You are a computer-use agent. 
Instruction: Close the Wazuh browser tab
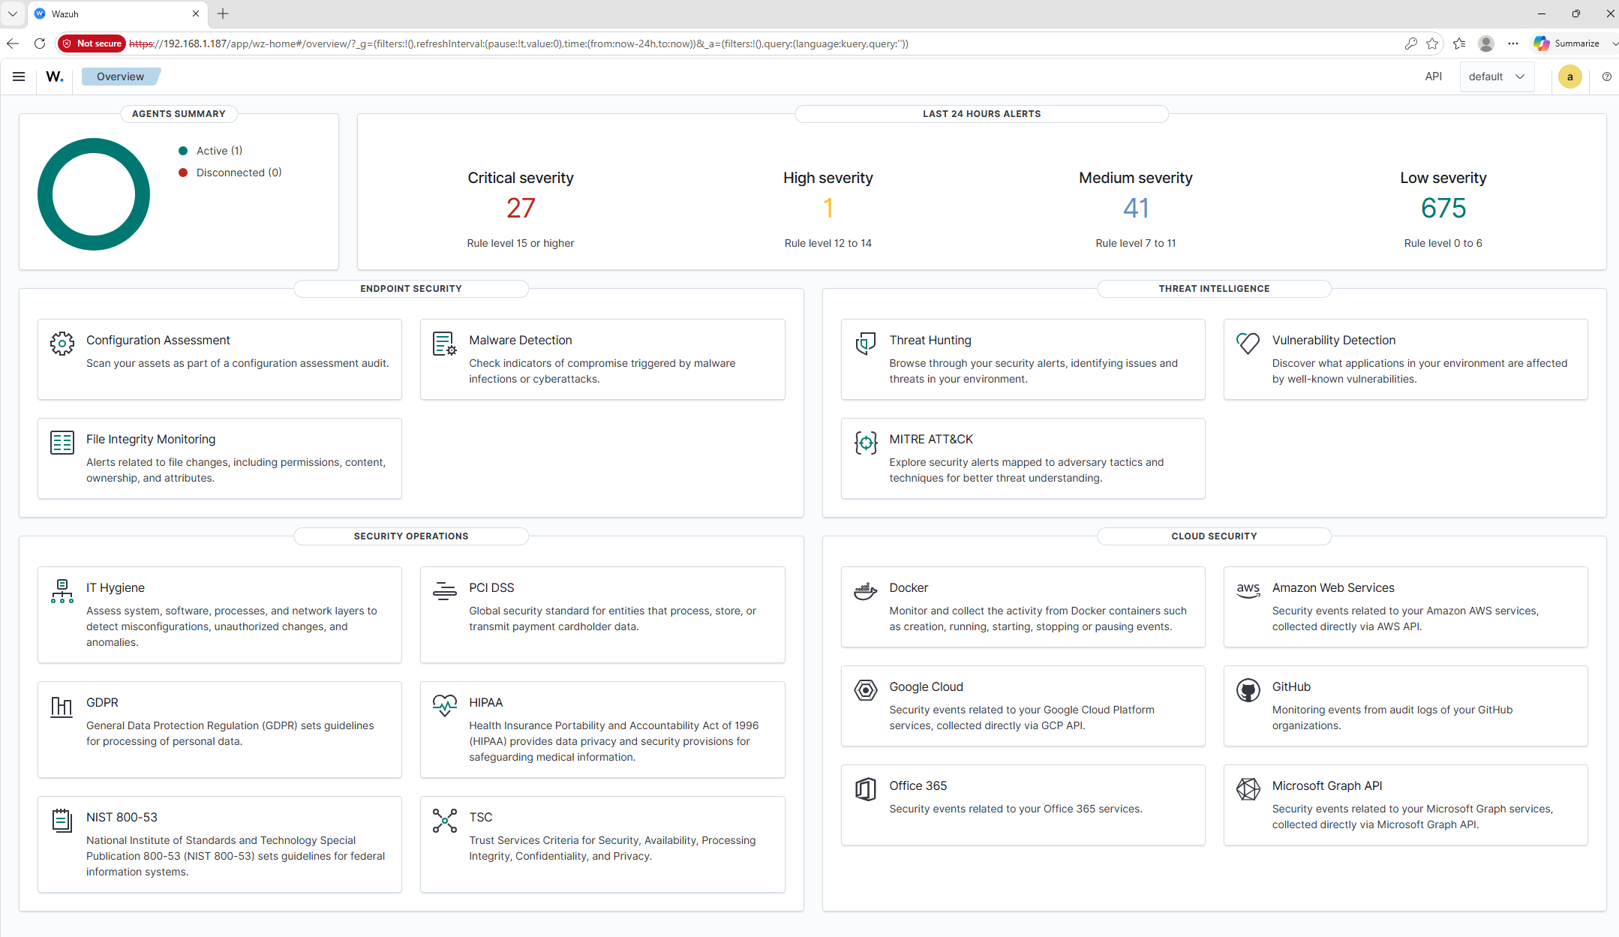click(196, 14)
